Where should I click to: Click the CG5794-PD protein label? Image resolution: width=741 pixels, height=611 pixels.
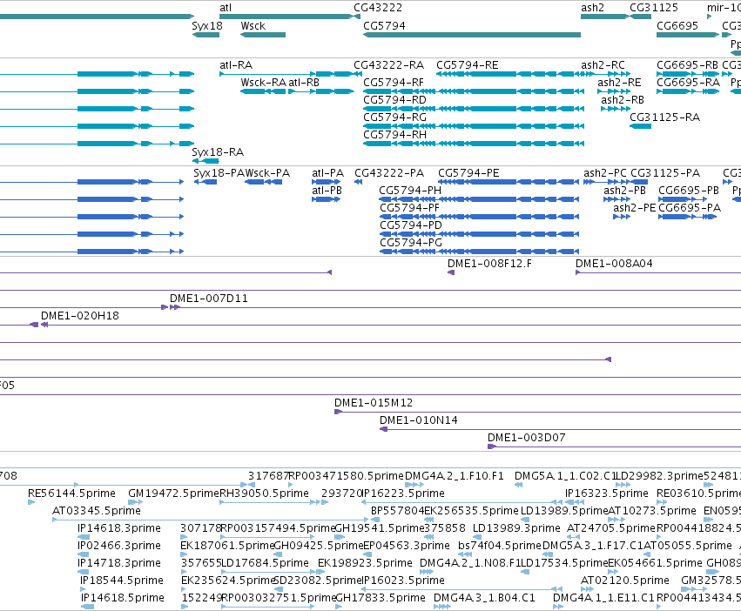pyautogui.click(x=411, y=225)
